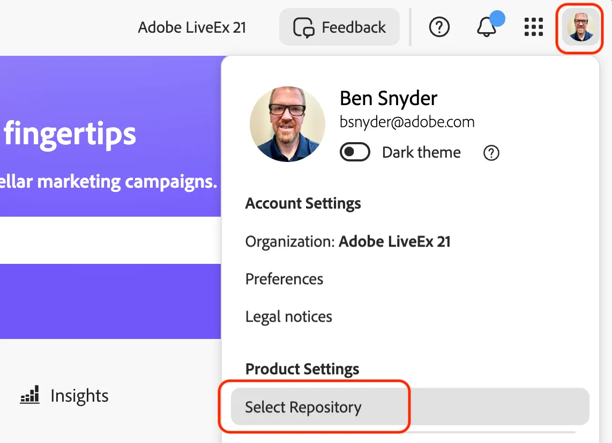Open Legal notices menu item
Screen dimensions: 612x443
tap(288, 316)
